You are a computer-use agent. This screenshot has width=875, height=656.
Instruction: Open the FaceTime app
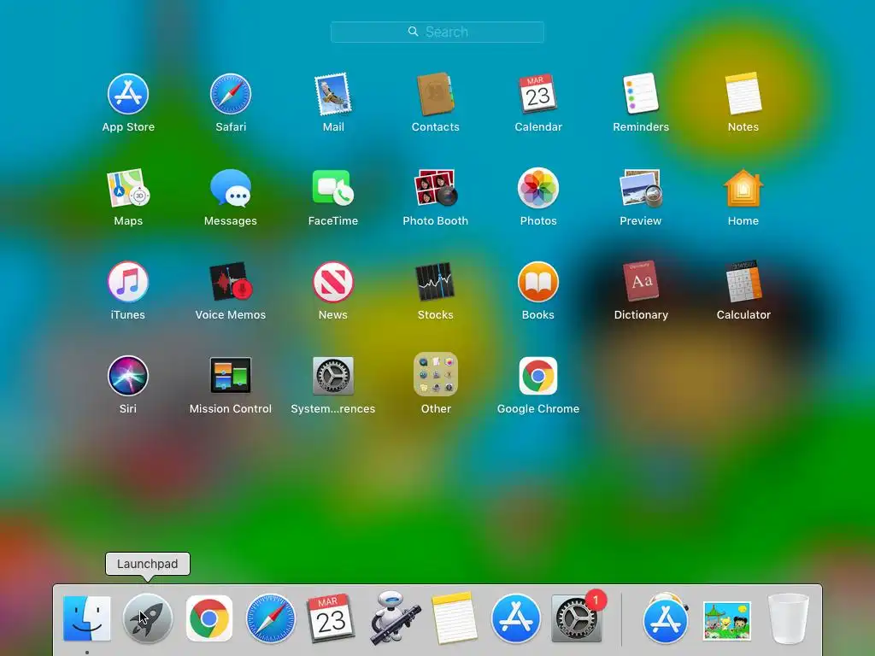(x=333, y=189)
